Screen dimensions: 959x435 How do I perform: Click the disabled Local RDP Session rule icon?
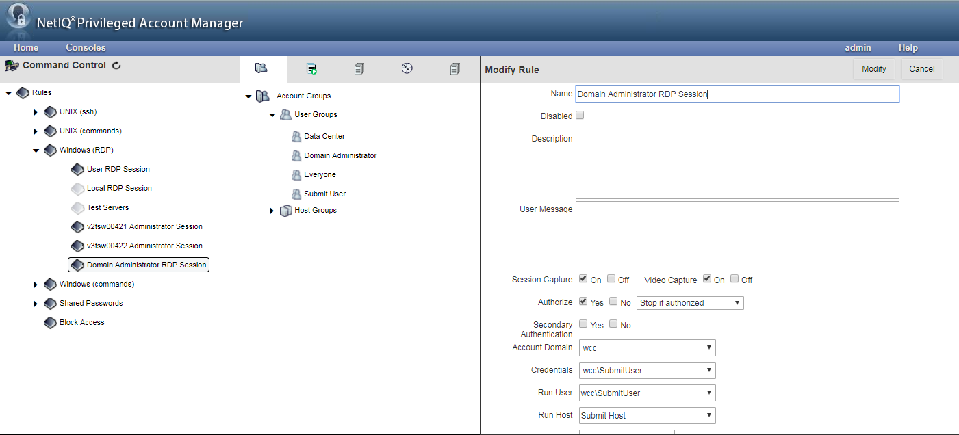click(x=77, y=188)
